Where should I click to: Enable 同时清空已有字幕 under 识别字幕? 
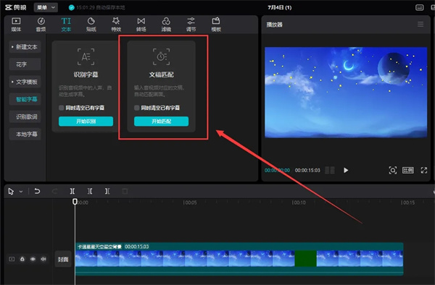pyautogui.click(x=62, y=108)
